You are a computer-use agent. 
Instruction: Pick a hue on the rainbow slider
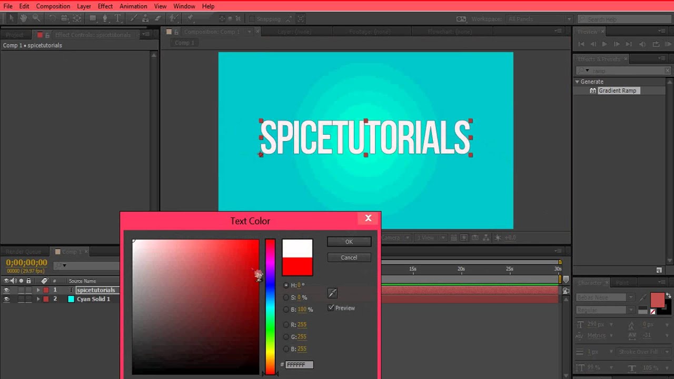pos(270,307)
